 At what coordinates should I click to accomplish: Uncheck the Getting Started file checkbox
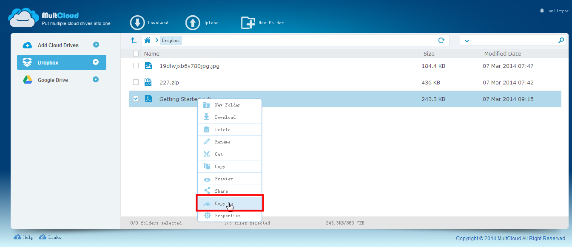[x=136, y=99]
